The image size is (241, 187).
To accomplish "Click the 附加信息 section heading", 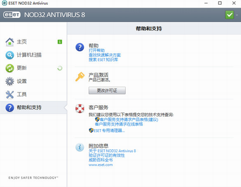I will [99, 146].
